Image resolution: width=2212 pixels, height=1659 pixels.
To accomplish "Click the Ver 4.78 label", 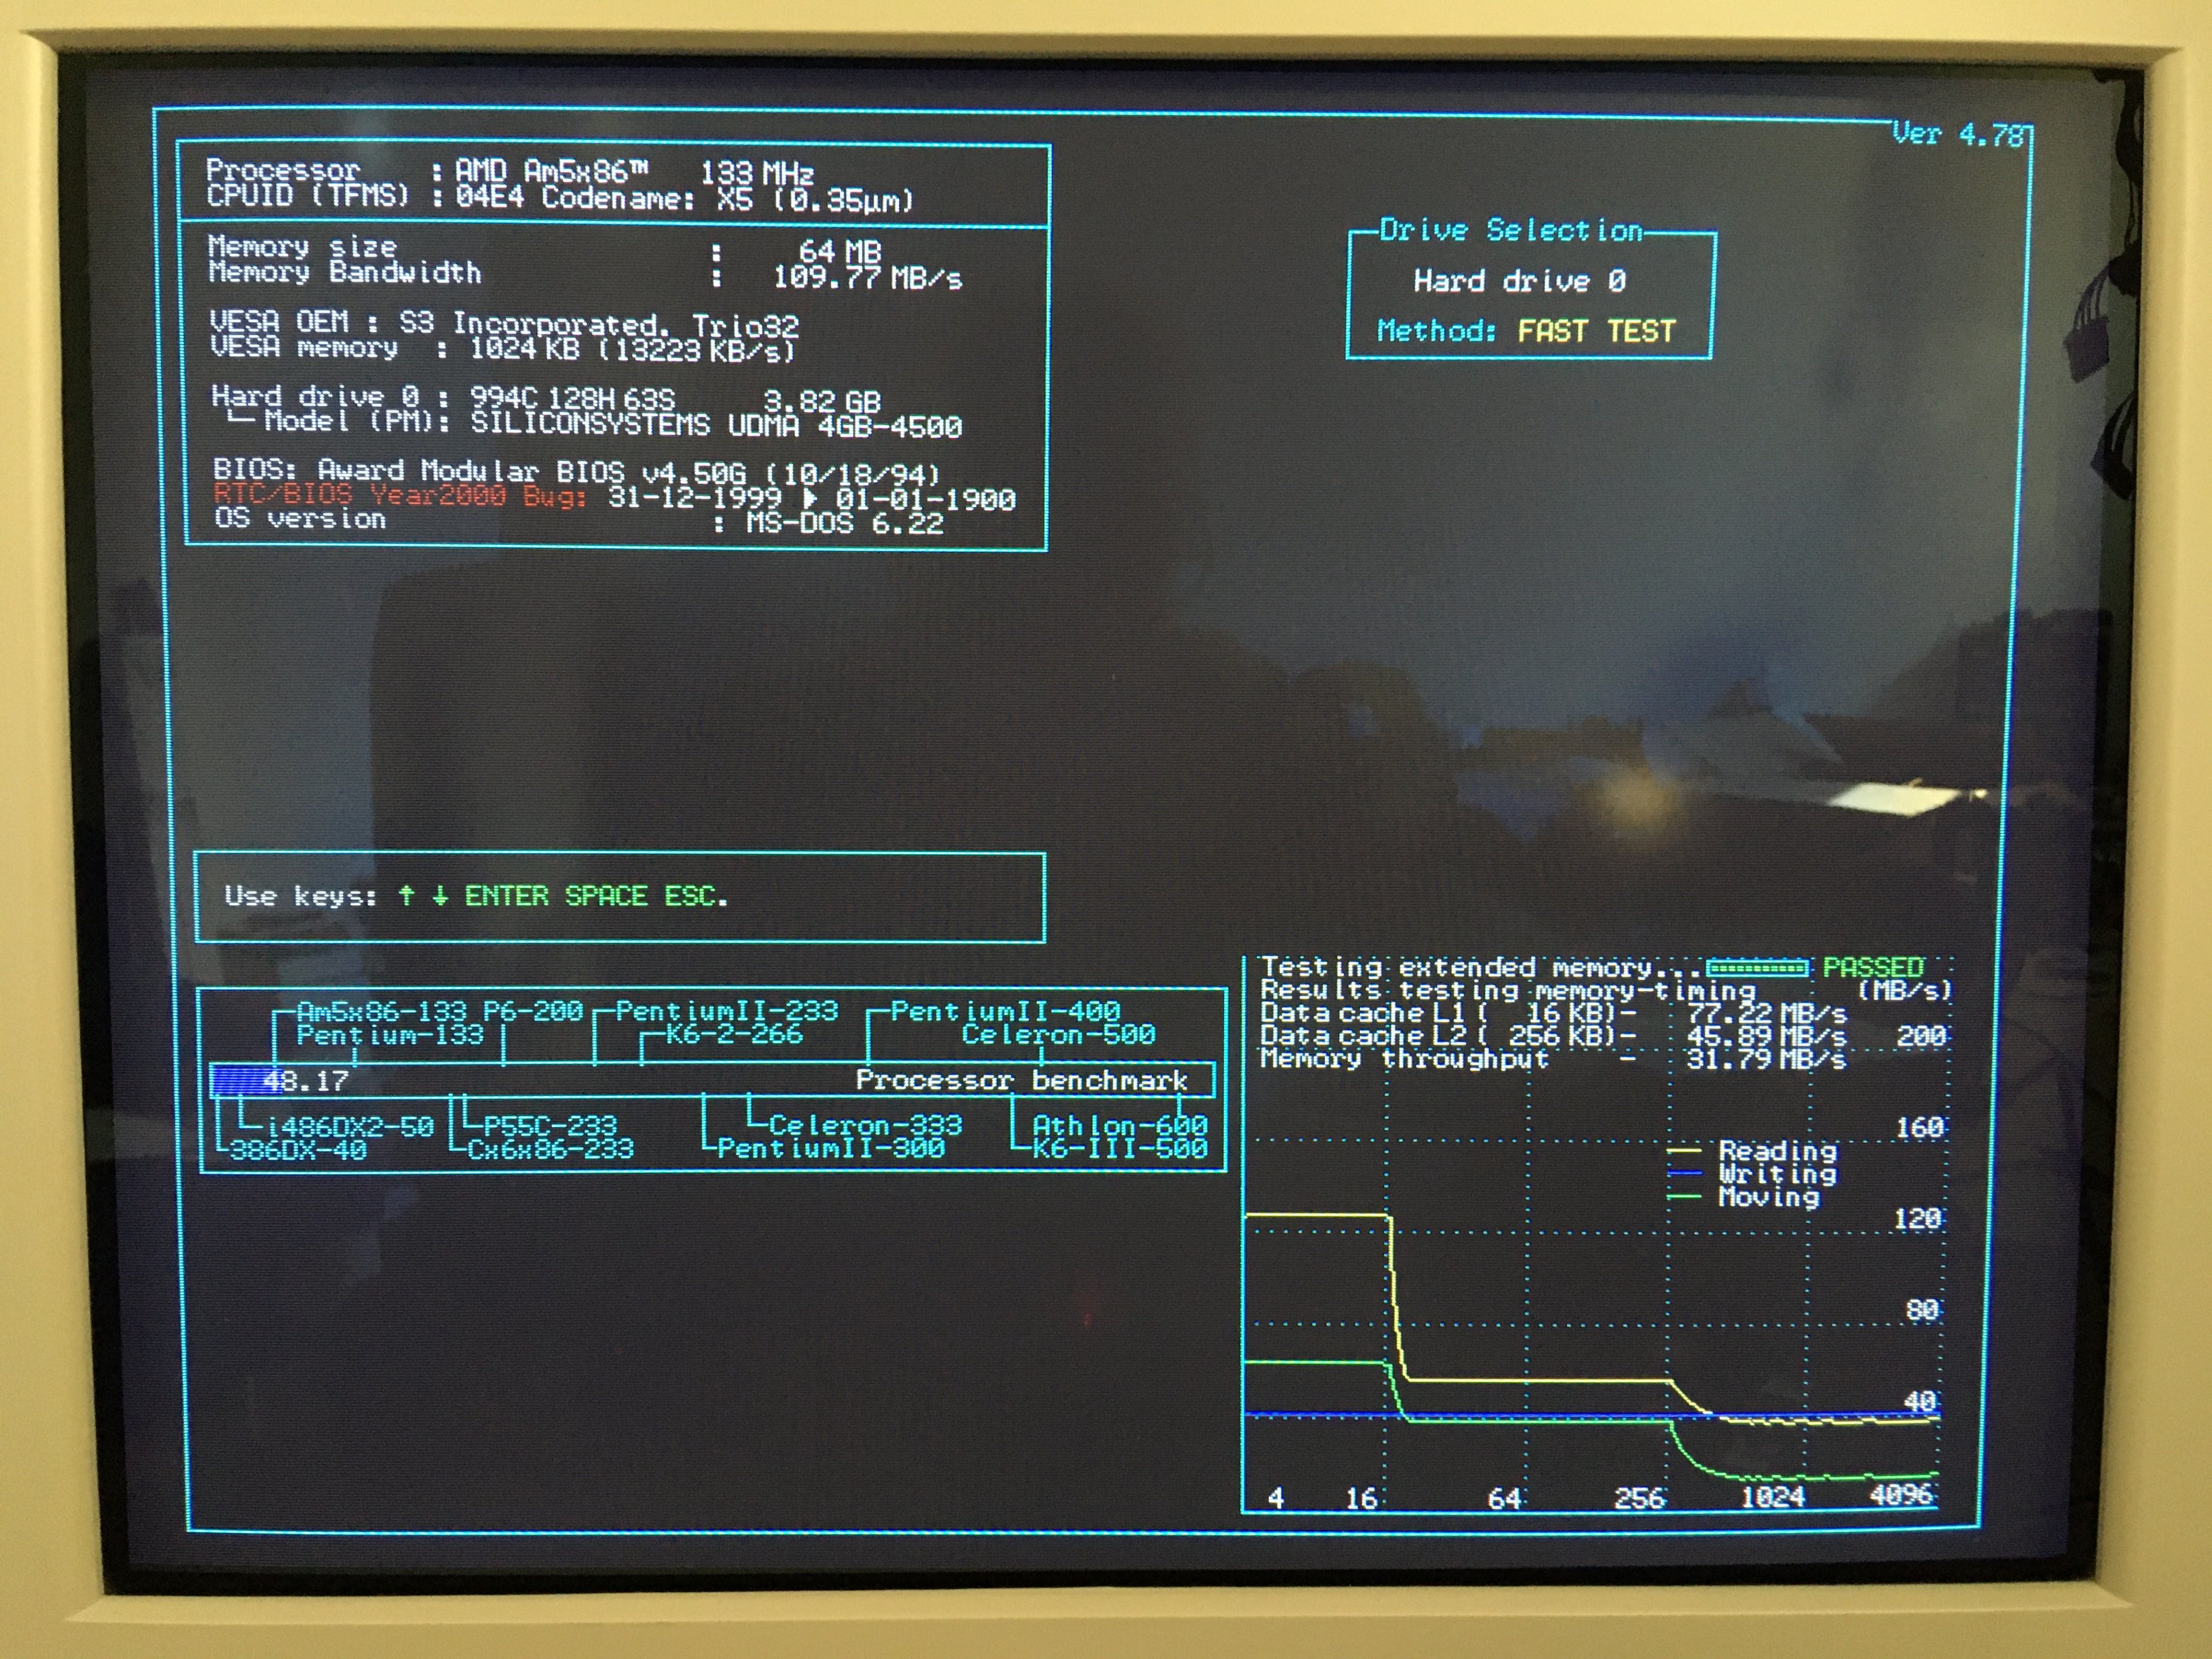I will (1957, 134).
